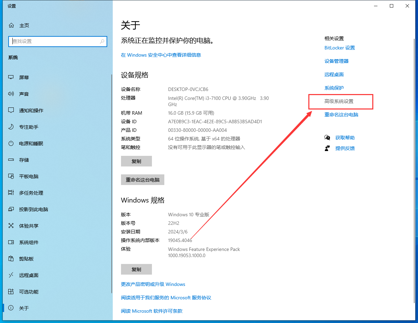Click the 声音 speaker icon

(x=11, y=94)
